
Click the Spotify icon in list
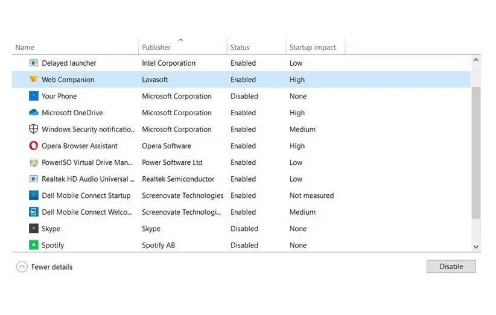[34, 245]
